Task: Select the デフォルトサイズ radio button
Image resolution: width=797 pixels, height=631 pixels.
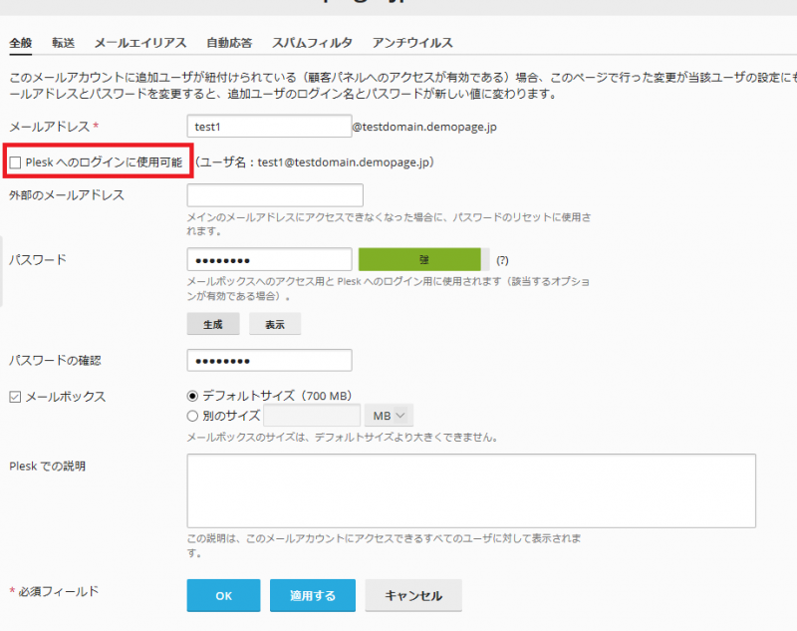Action: [x=193, y=396]
